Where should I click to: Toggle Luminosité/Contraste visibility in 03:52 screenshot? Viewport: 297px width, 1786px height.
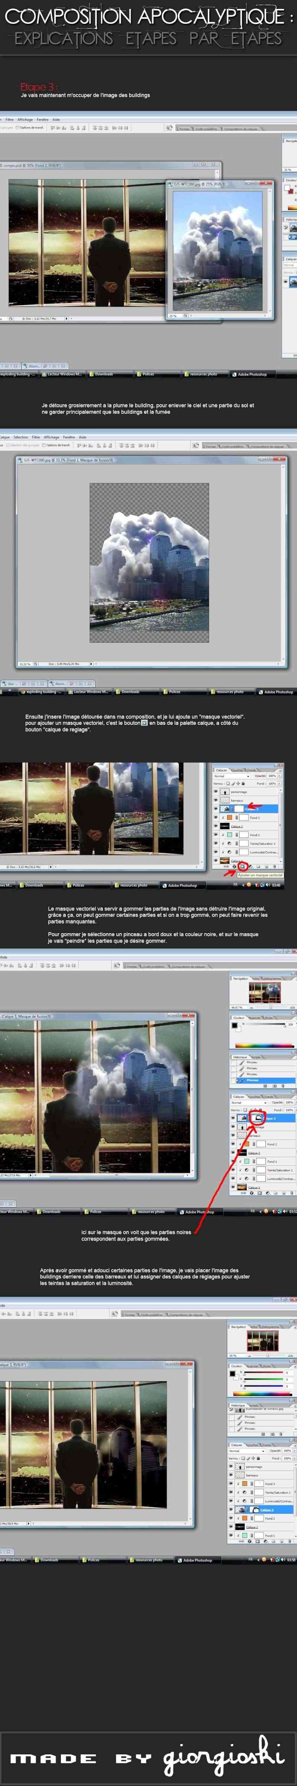click(x=233, y=1178)
